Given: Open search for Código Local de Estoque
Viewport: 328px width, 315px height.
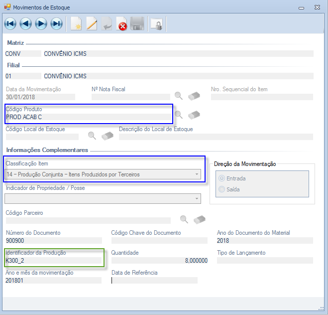Looking at the screenshot, I should coord(92,135).
